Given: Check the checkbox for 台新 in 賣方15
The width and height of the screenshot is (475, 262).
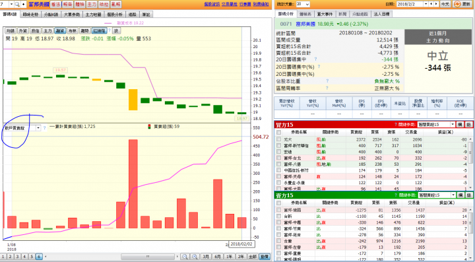Looking at the screenshot, I should tap(278, 216).
